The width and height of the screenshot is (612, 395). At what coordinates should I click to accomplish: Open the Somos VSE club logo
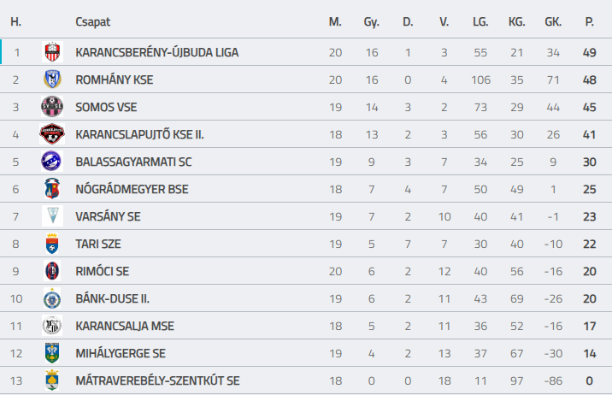coord(52,107)
